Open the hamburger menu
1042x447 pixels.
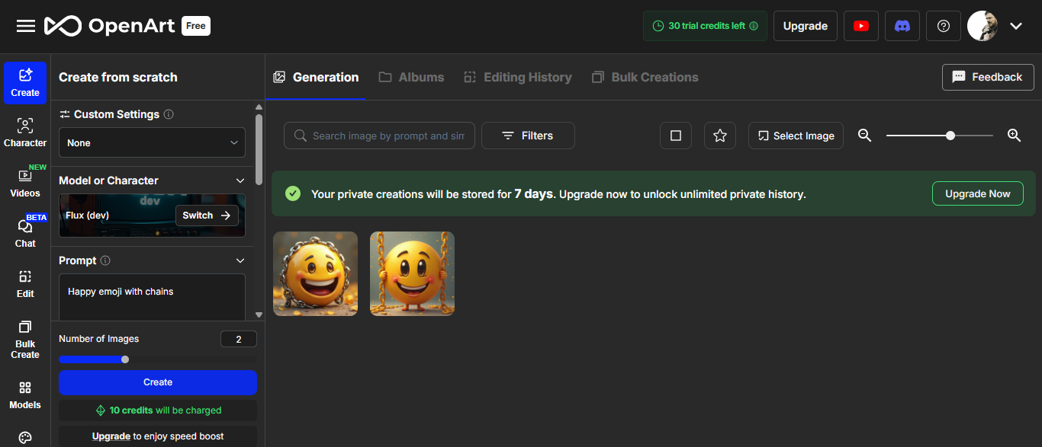26,26
